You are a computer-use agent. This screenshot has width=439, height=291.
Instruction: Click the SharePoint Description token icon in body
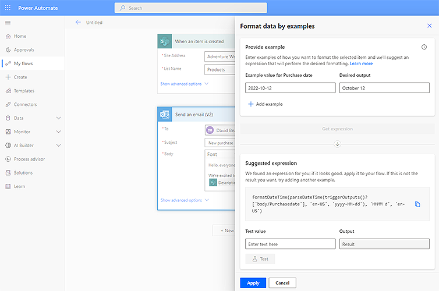pyautogui.click(x=213, y=183)
